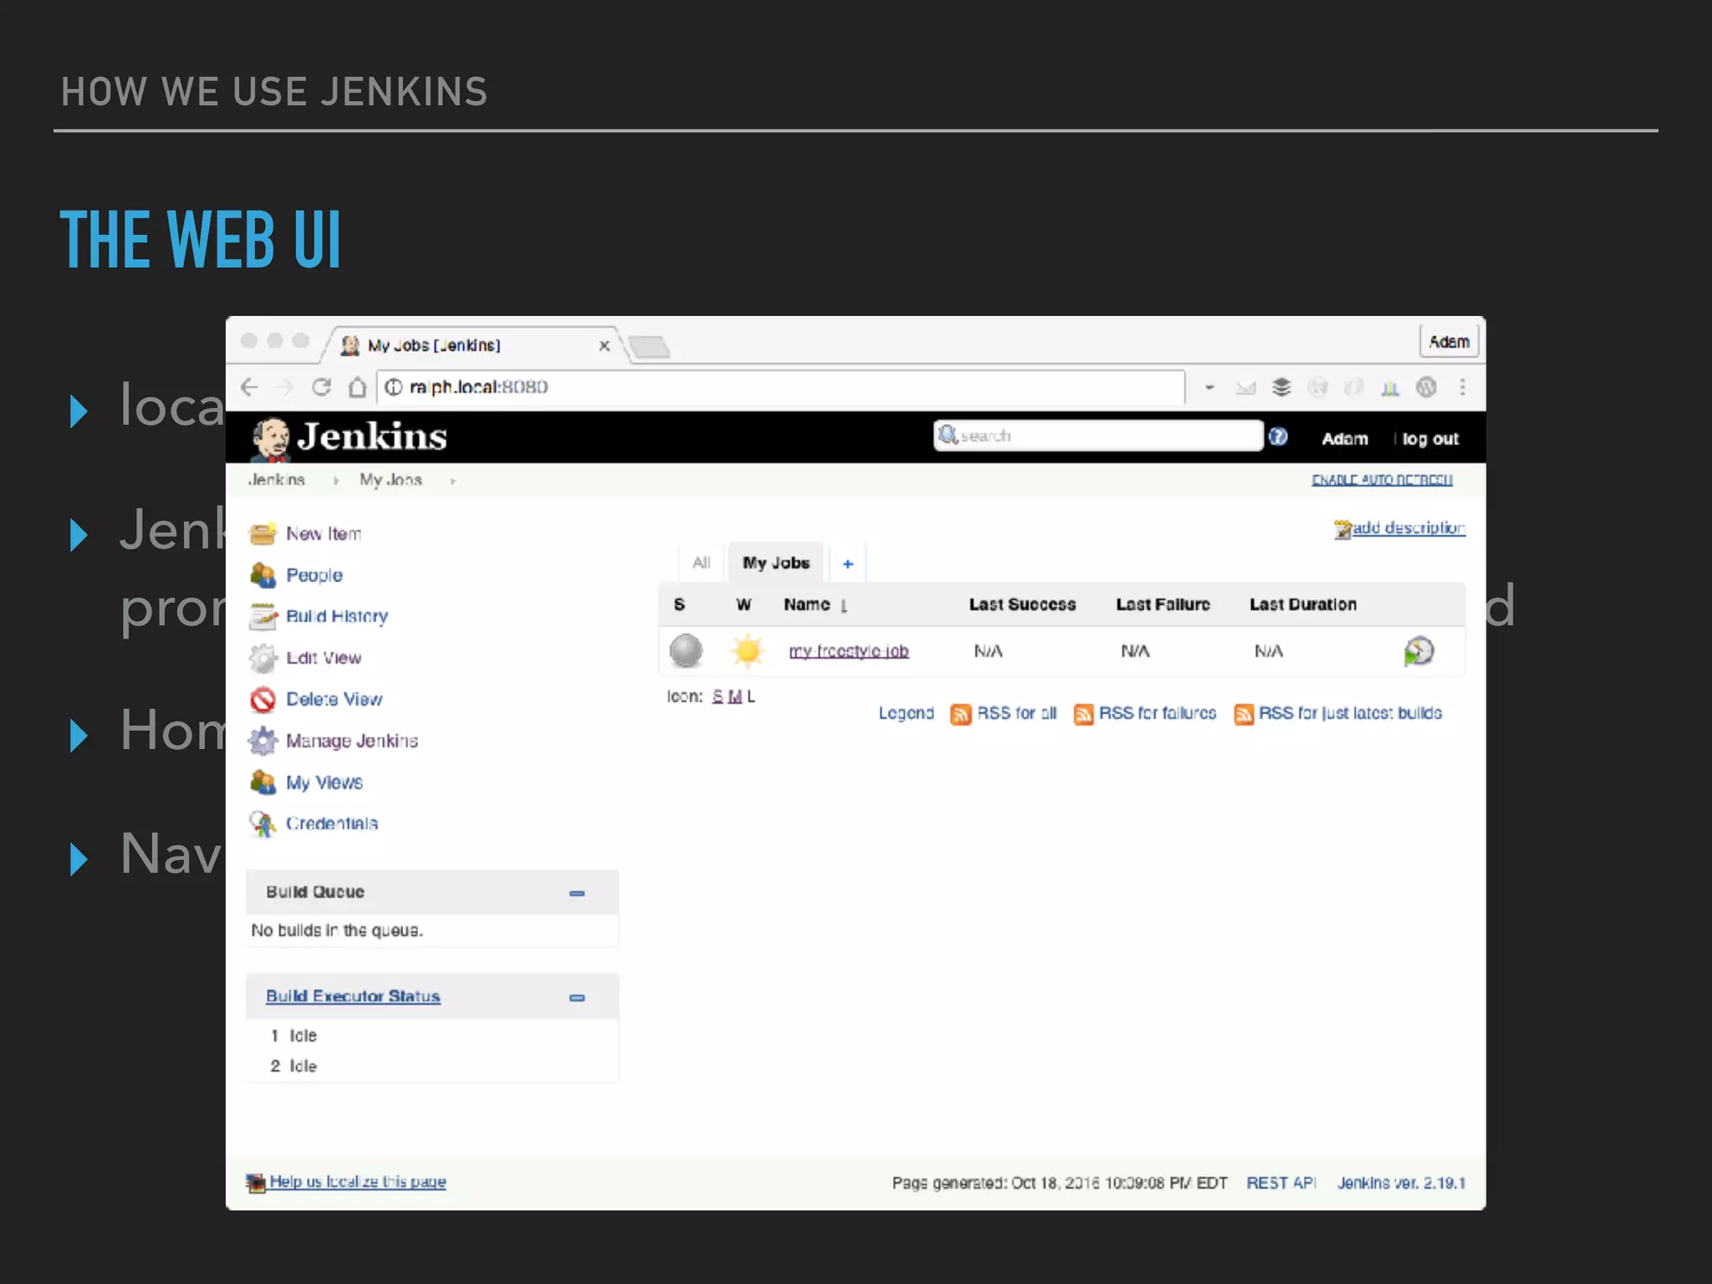The height and width of the screenshot is (1284, 1712).
Task: Open a new browser tab
Action: point(650,346)
